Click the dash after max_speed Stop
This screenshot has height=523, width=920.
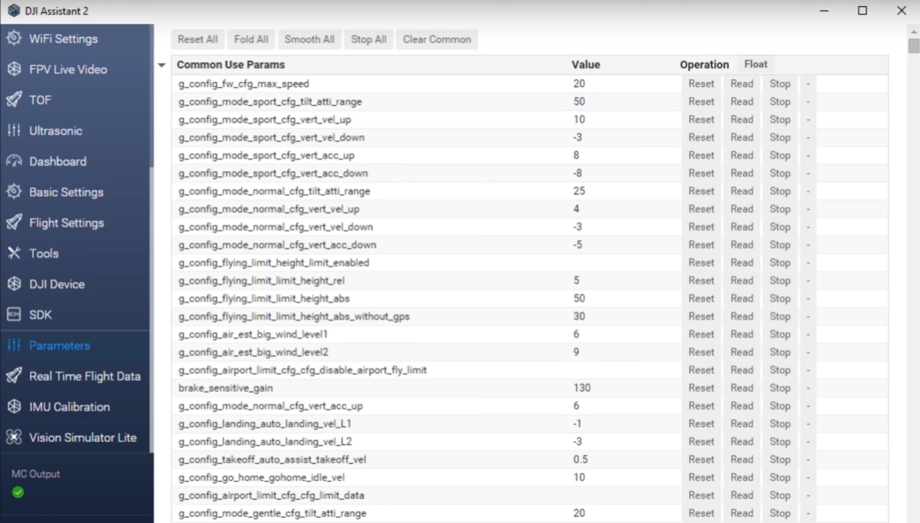pos(808,84)
